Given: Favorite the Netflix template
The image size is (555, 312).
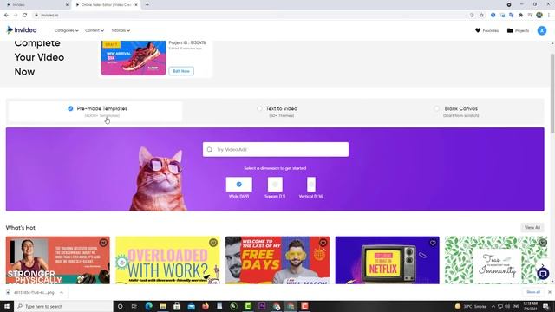Looking at the screenshot, I should coord(433,243).
